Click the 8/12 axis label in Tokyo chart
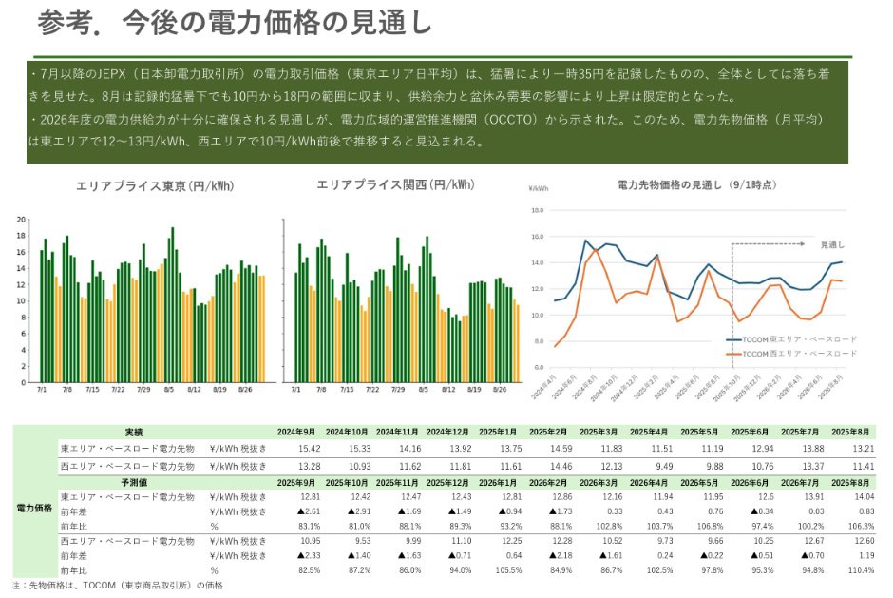Image resolution: width=893 pixels, height=598 pixels. coord(194,390)
